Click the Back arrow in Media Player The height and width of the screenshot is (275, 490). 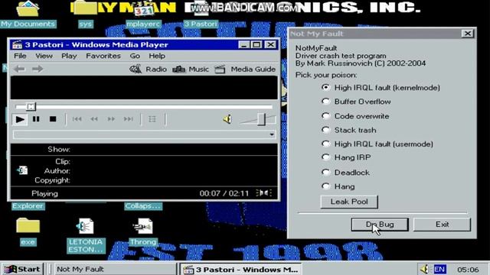19,69
